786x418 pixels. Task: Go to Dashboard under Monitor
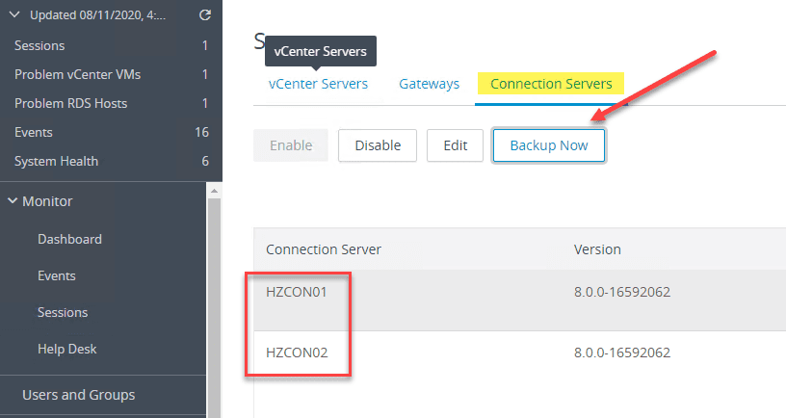pos(69,239)
